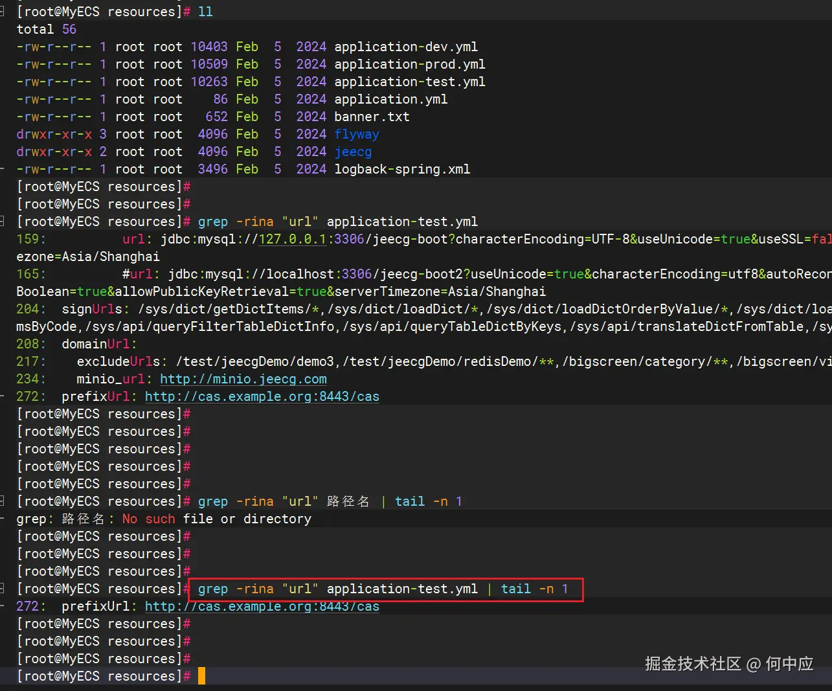Open the http://minio.jeecg.com link
Image resolution: width=832 pixels, height=691 pixels.
(x=243, y=379)
